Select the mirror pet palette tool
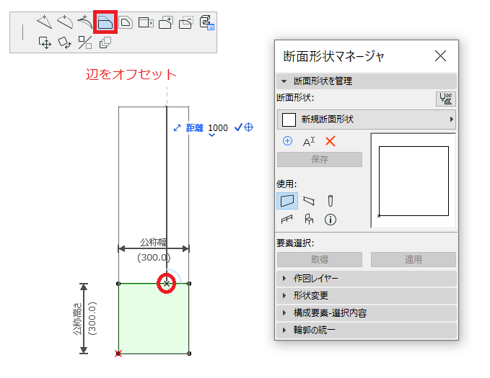 [84, 42]
